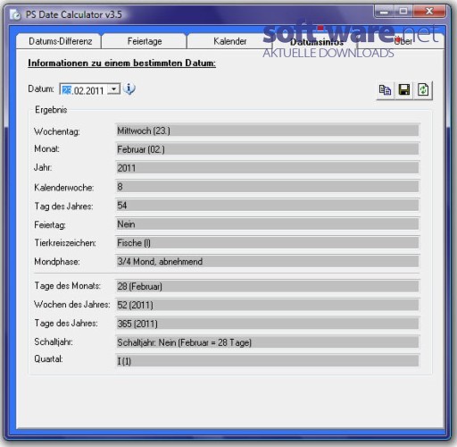Click the copy results icon
457x447 pixels.
pyautogui.click(x=386, y=90)
